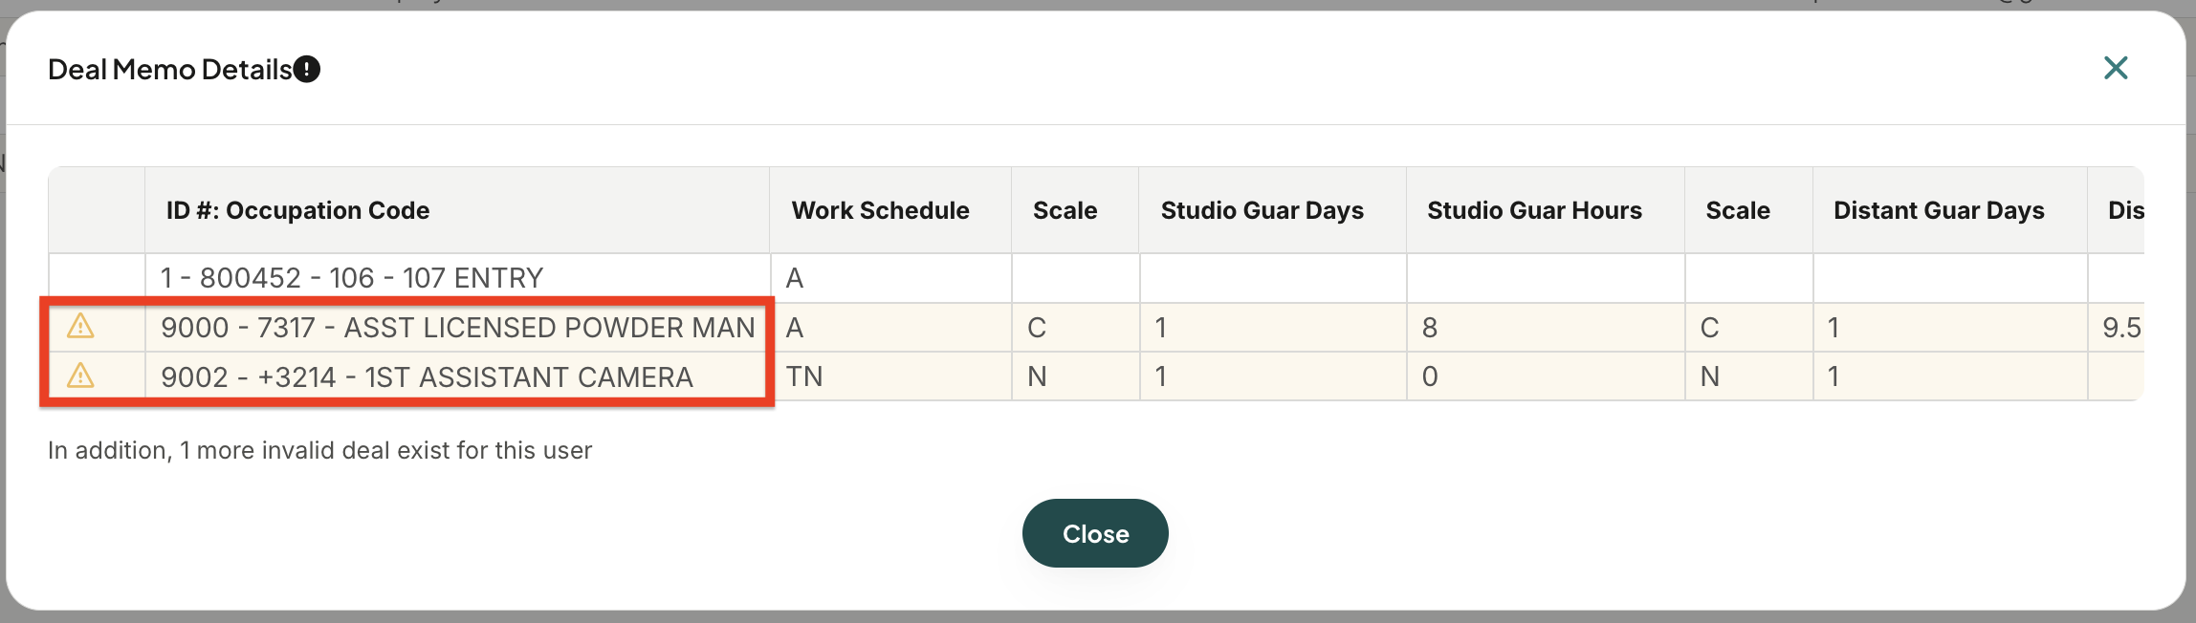2196x623 pixels.
Task: Click the Studio Guar Hours cell showing 8
Action: [x=1546, y=328]
